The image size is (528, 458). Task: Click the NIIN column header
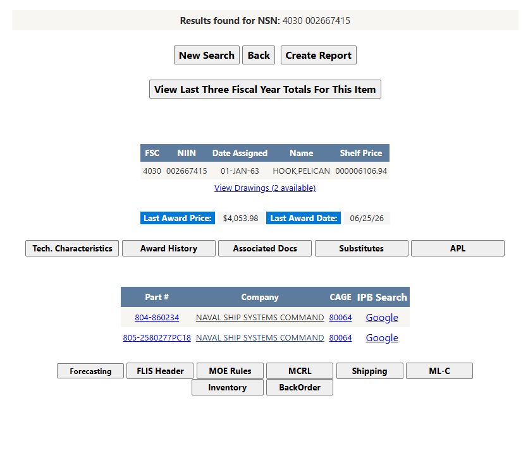coord(187,153)
